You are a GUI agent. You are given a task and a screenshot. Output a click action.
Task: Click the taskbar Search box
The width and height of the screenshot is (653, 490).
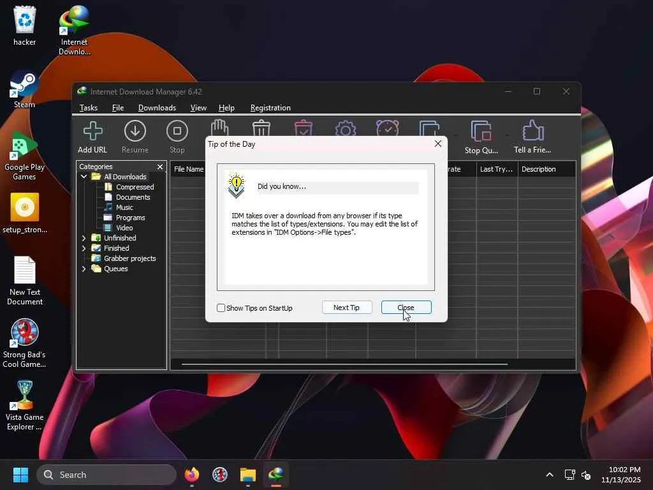(x=106, y=475)
